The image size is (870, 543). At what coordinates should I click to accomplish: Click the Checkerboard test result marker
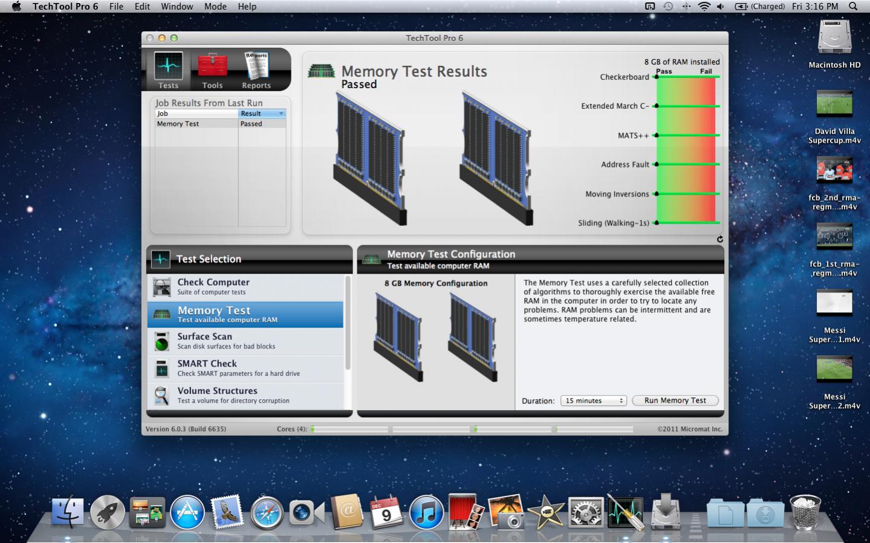pos(657,77)
